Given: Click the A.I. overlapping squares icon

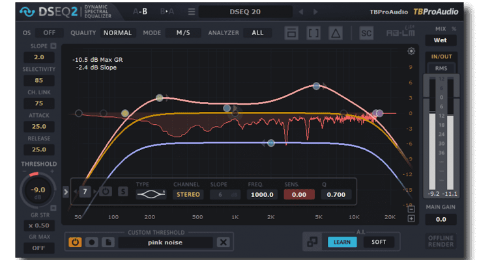Looking at the screenshot, I should tap(313, 242).
